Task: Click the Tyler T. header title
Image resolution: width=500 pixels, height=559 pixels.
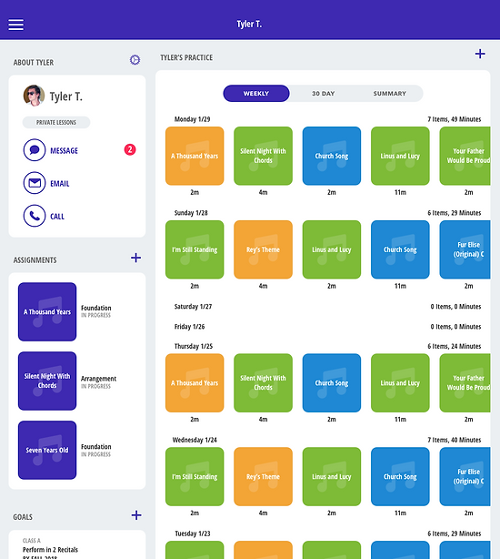Action: (x=249, y=25)
